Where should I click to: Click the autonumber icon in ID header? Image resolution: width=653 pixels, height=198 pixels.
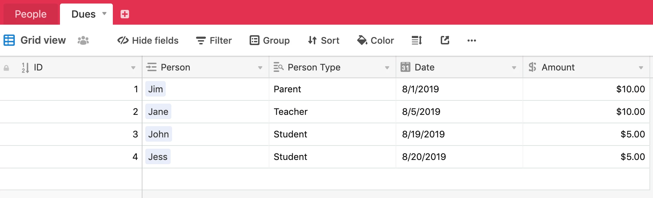25,68
